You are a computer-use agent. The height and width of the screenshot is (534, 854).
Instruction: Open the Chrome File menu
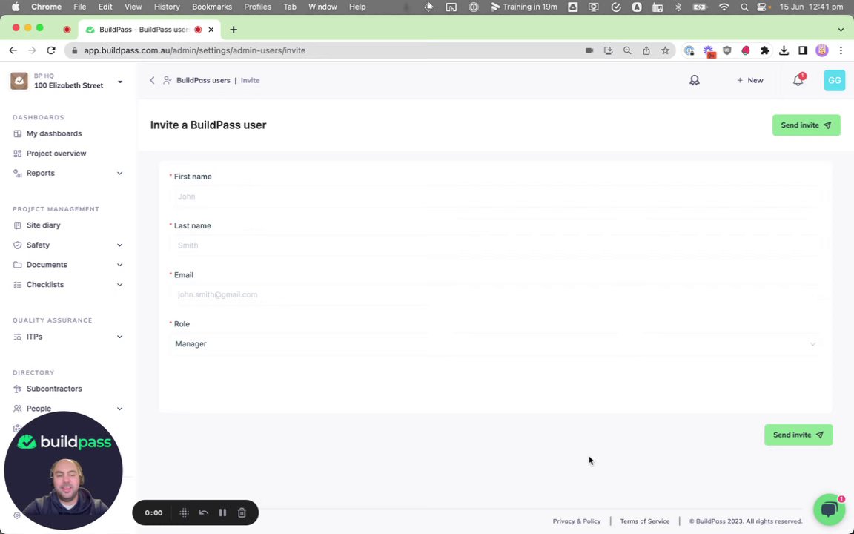tap(79, 7)
